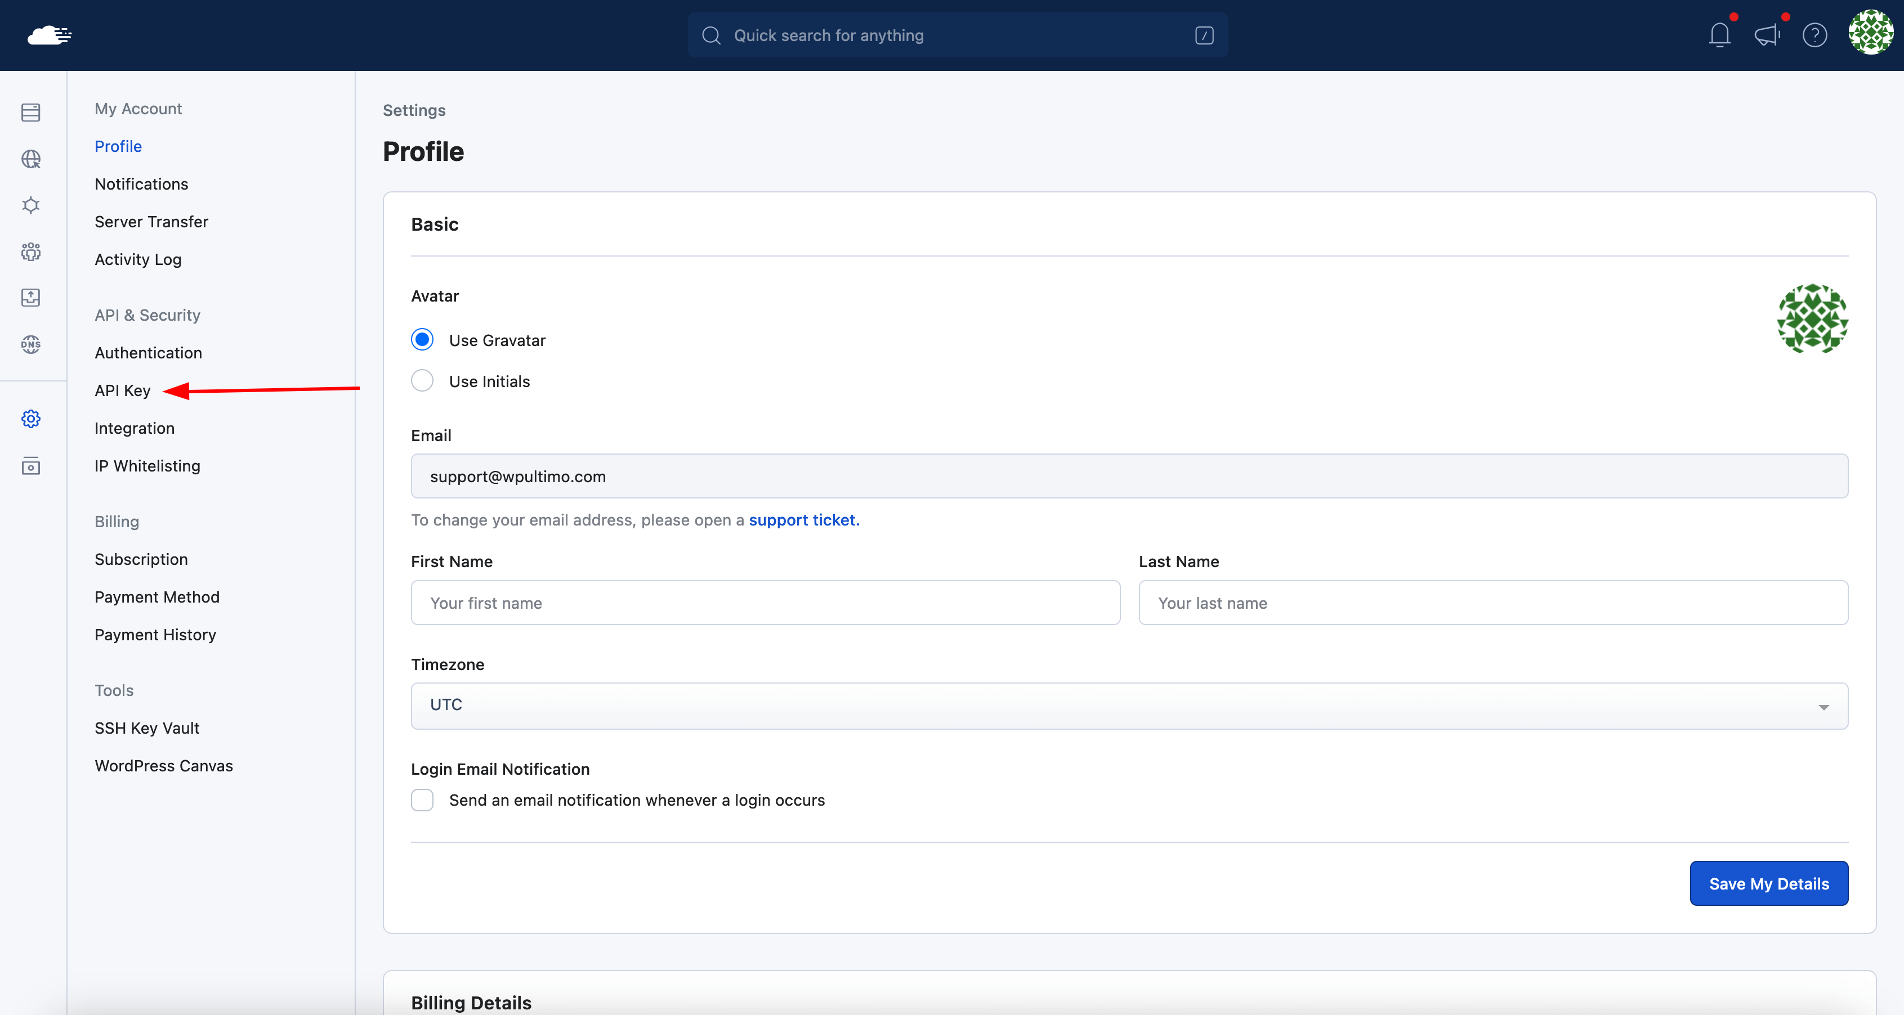Click the 'Billing Details' section title
This screenshot has width=1904, height=1015.
pos(471,1003)
